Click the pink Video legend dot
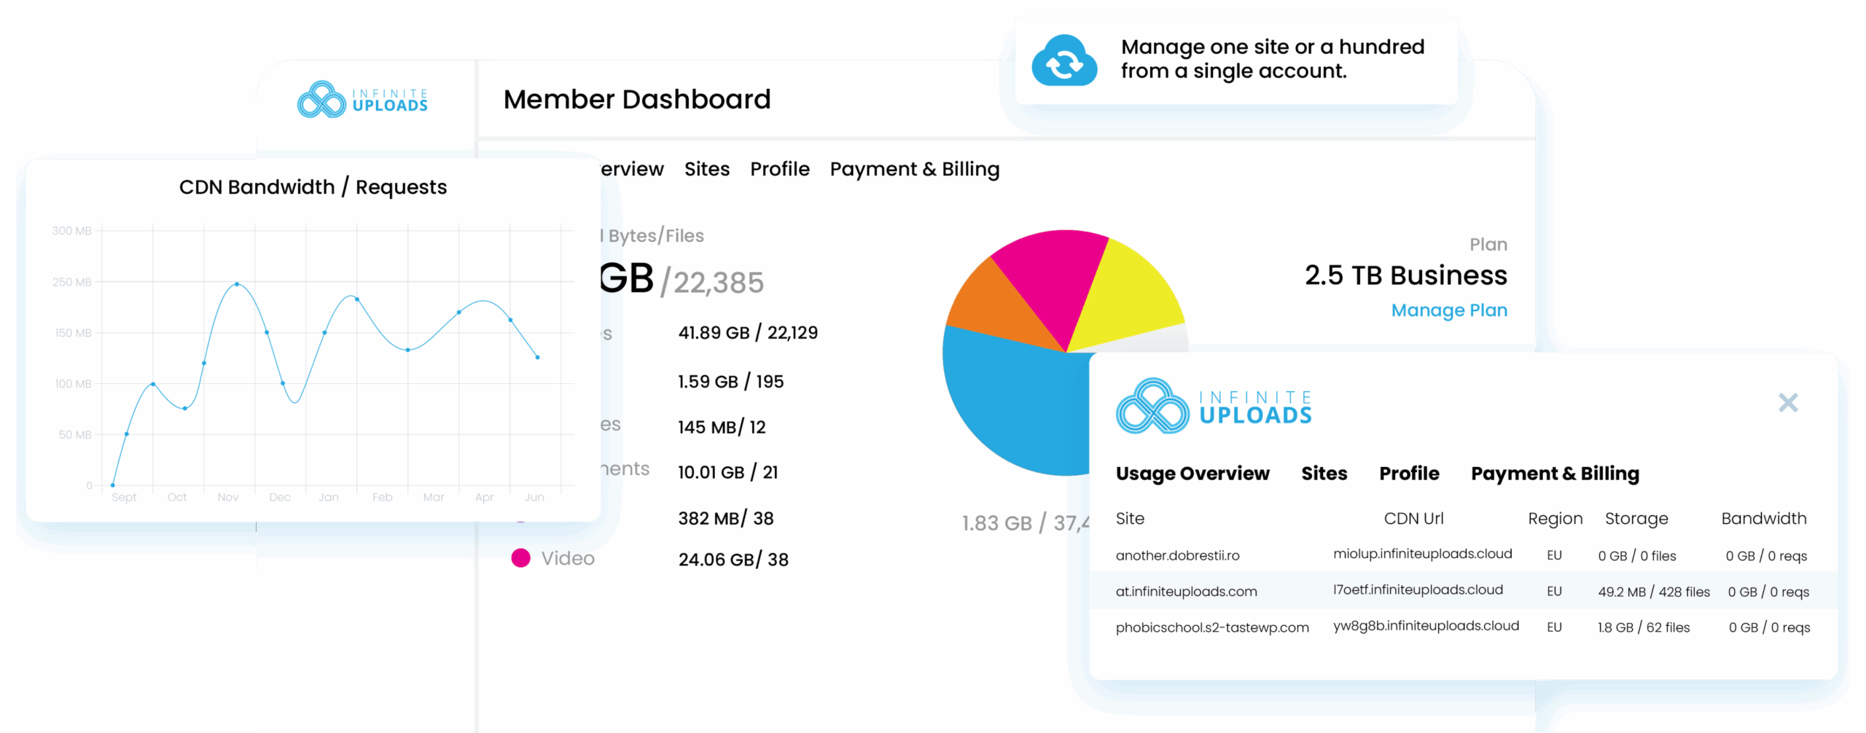This screenshot has height=733, width=1866. click(x=520, y=558)
